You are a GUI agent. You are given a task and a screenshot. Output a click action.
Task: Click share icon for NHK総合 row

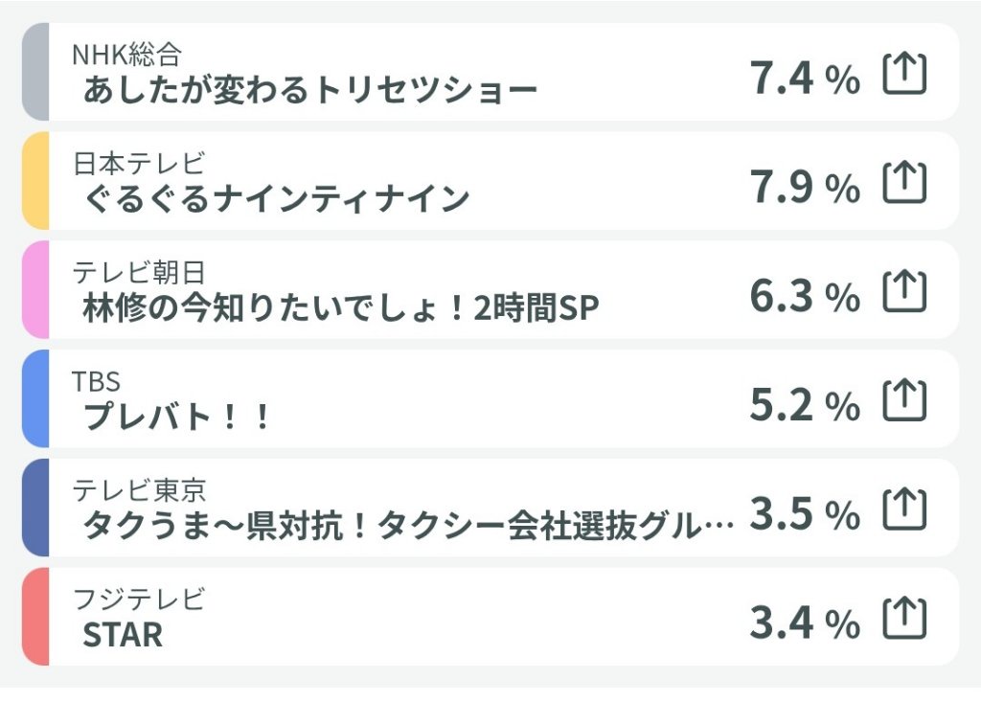[904, 74]
